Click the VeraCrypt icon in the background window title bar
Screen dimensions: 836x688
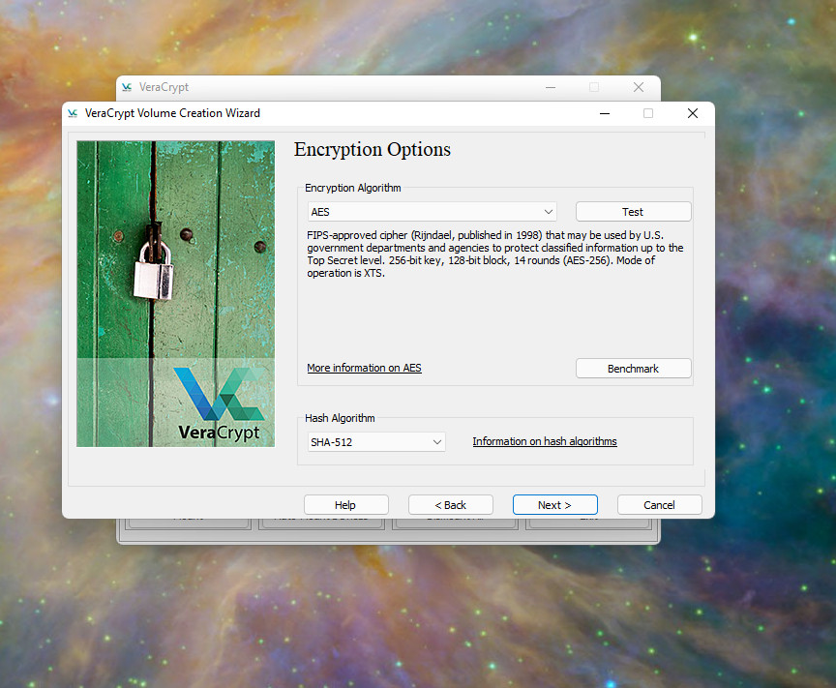point(127,87)
